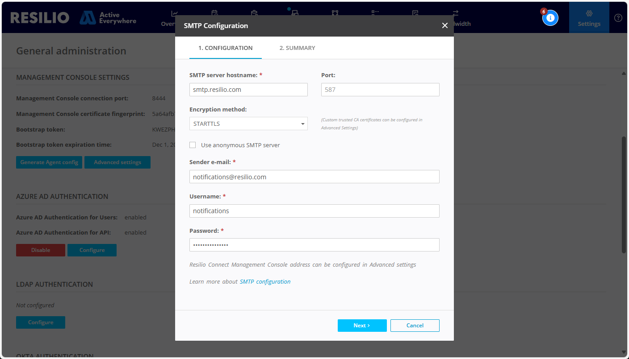Viewport: 629px width, 359px height.
Task: Click the help question mark icon
Action: [x=618, y=18]
